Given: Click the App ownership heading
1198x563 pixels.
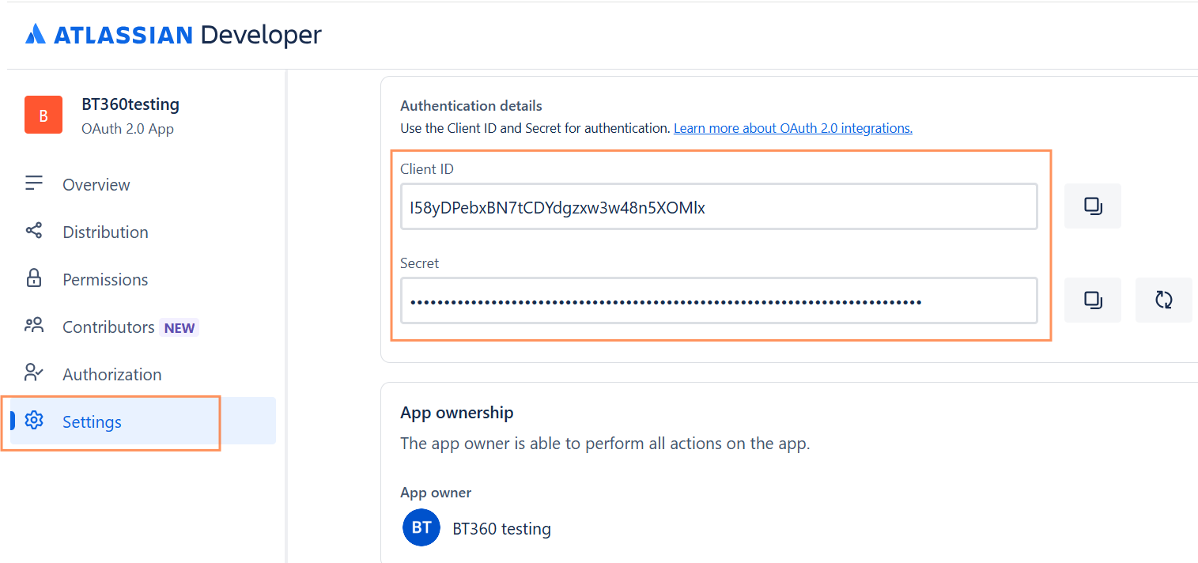Looking at the screenshot, I should coord(457,413).
